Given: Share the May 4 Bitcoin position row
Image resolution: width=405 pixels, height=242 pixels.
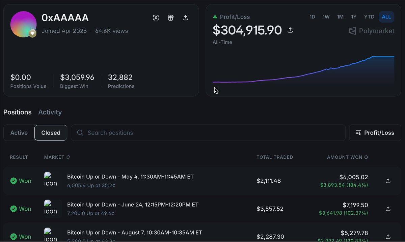Looking at the screenshot, I should 388,181.
